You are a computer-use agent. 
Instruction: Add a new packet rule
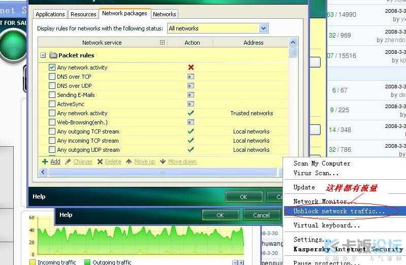(x=55, y=161)
